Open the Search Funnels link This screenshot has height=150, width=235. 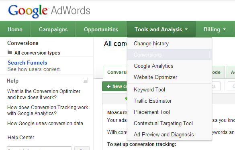tap(27, 63)
